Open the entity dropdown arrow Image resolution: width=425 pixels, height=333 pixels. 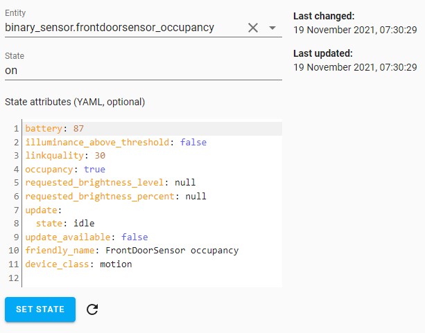(272, 28)
